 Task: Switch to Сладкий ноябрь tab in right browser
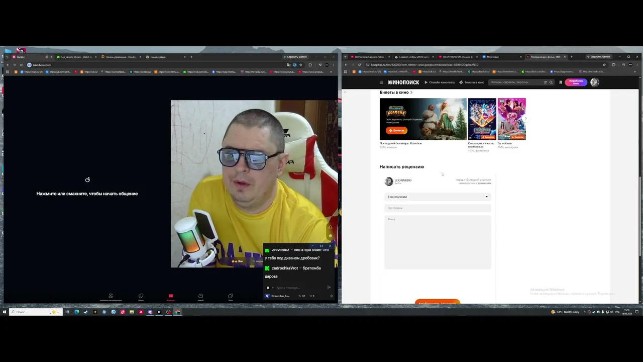[415, 57]
